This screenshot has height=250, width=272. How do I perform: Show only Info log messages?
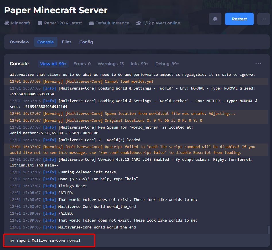click(x=139, y=64)
